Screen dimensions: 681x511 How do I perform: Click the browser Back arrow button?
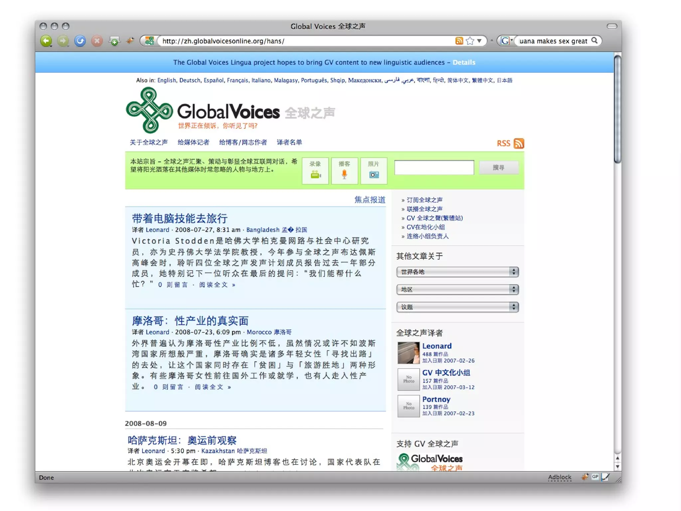[46, 41]
